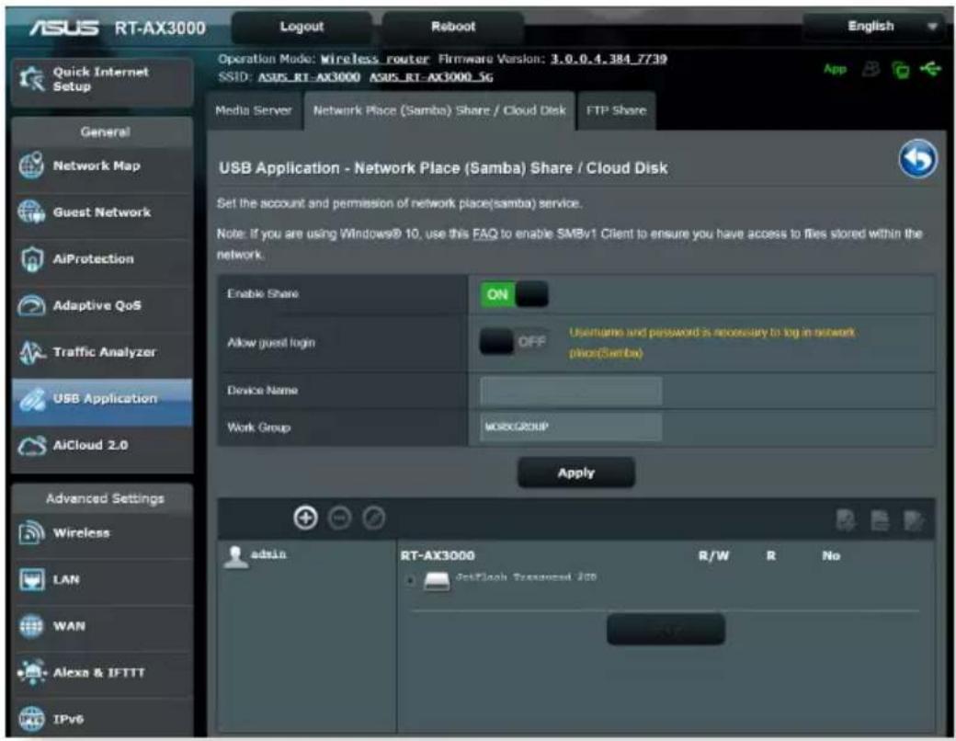Go to AiProtection settings
Viewport: 956px width, 741px height.
coord(102,258)
